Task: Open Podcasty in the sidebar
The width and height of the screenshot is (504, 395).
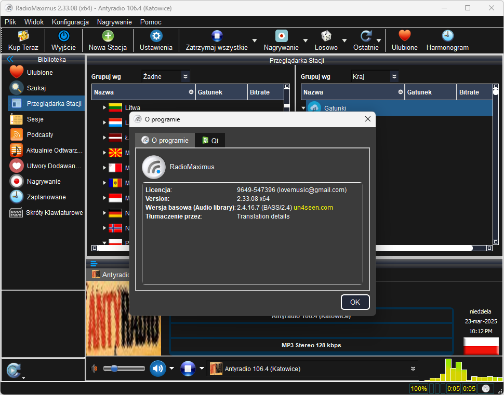Action: click(47, 134)
